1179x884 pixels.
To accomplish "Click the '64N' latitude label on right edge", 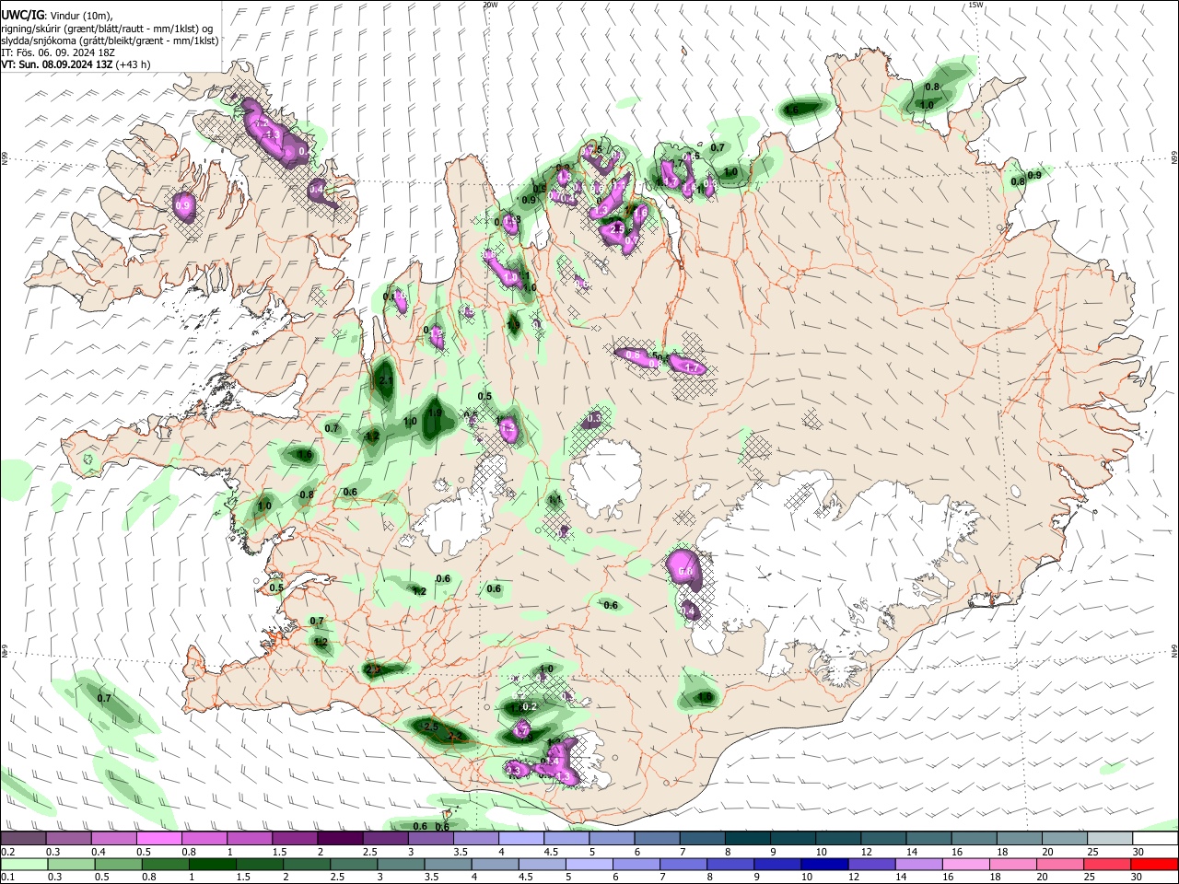I will (x=1174, y=651).
